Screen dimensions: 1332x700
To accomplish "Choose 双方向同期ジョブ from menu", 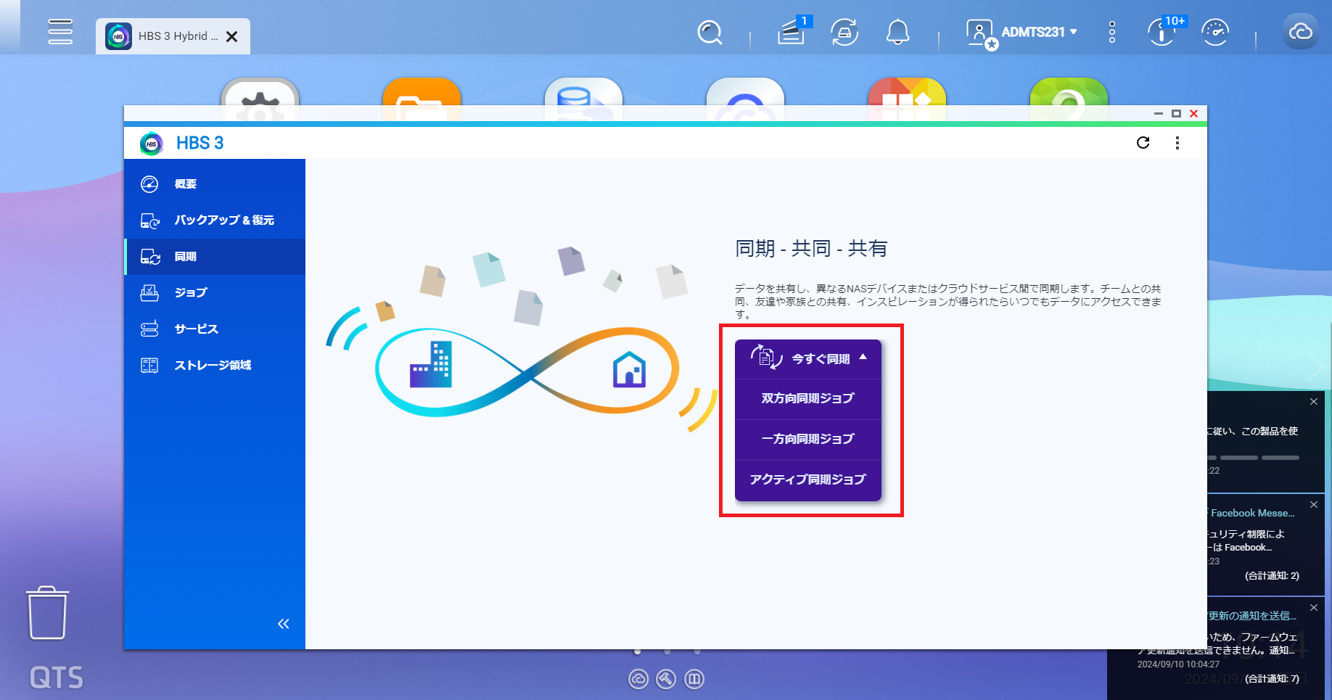I will pyautogui.click(x=808, y=398).
